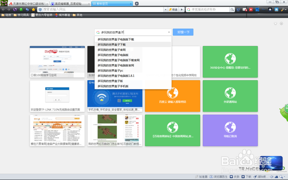Open the extensions grid icon in the toolbar

238,10
